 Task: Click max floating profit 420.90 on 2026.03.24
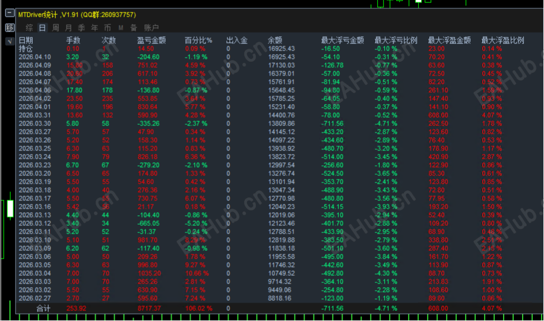pos(438,157)
